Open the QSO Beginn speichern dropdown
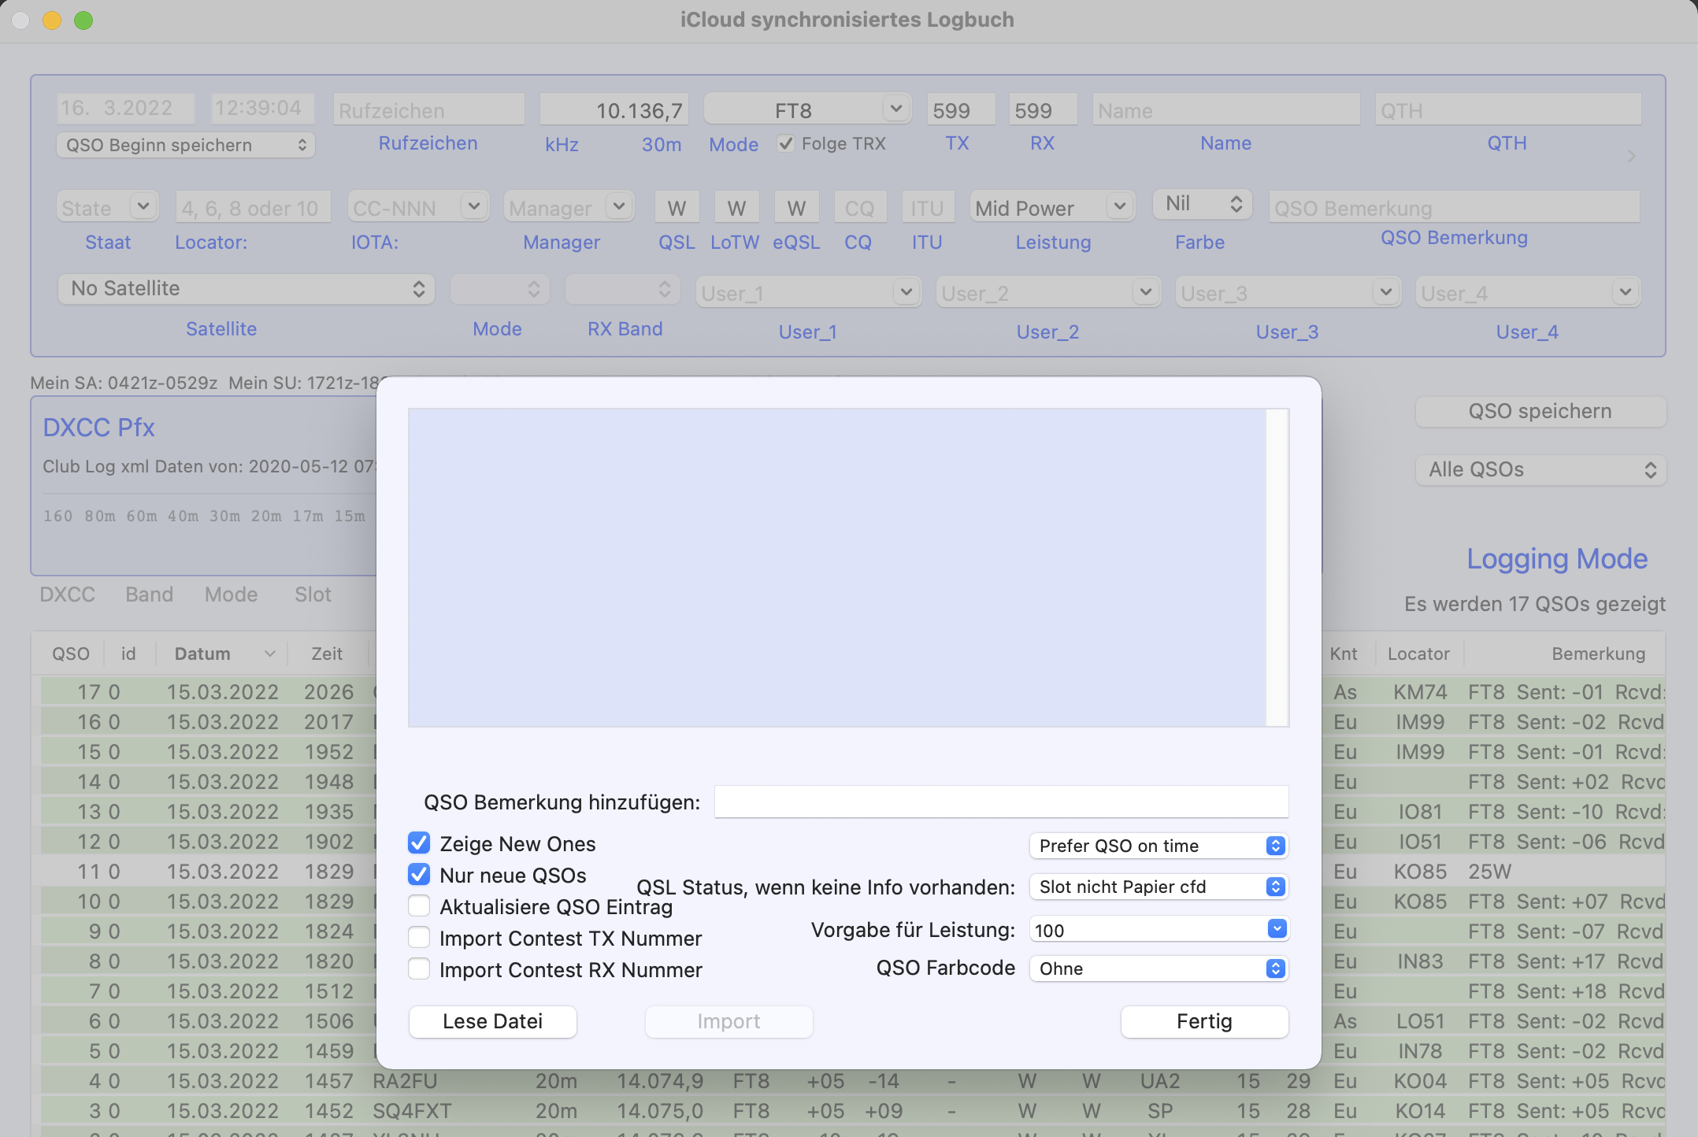This screenshot has height=1137, width=1698. 186,145
